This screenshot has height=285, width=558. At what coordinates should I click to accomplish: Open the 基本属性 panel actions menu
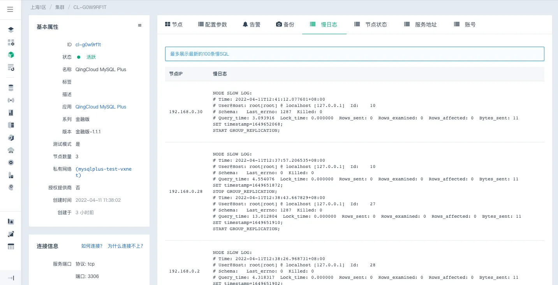pyautogui.click(x=140, y=26)
